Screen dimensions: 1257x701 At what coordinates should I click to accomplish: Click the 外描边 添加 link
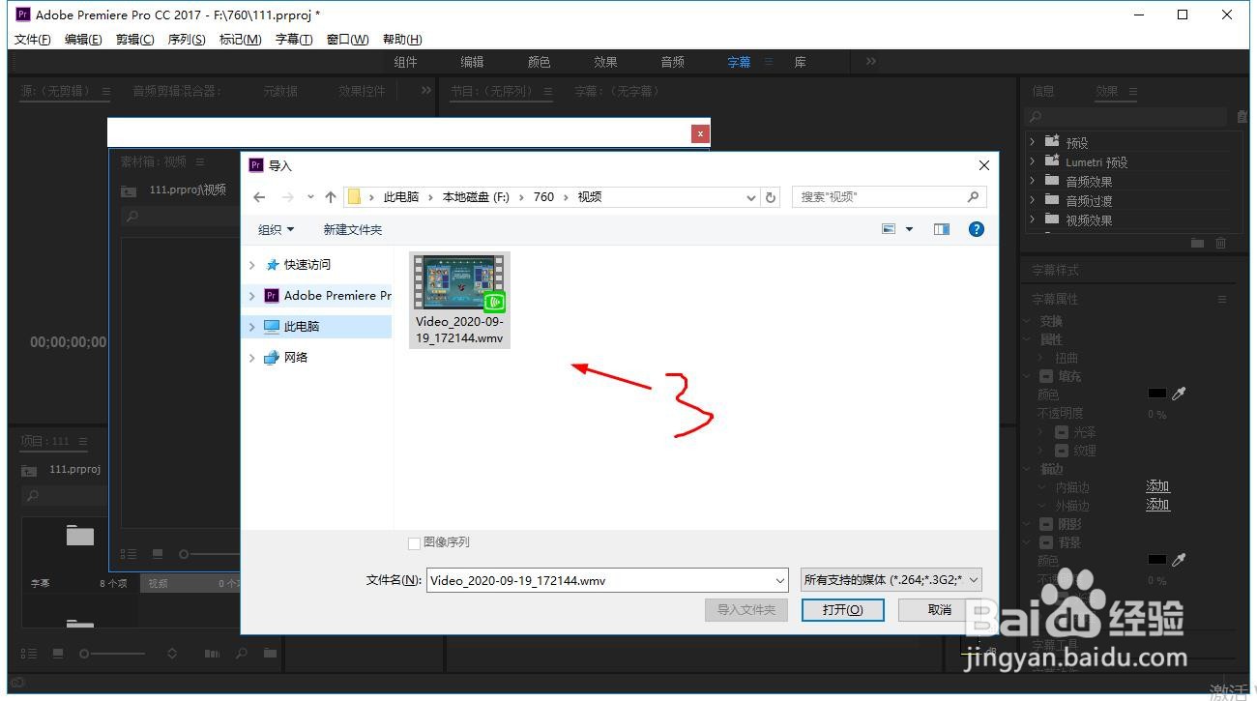click(1157, 505)
